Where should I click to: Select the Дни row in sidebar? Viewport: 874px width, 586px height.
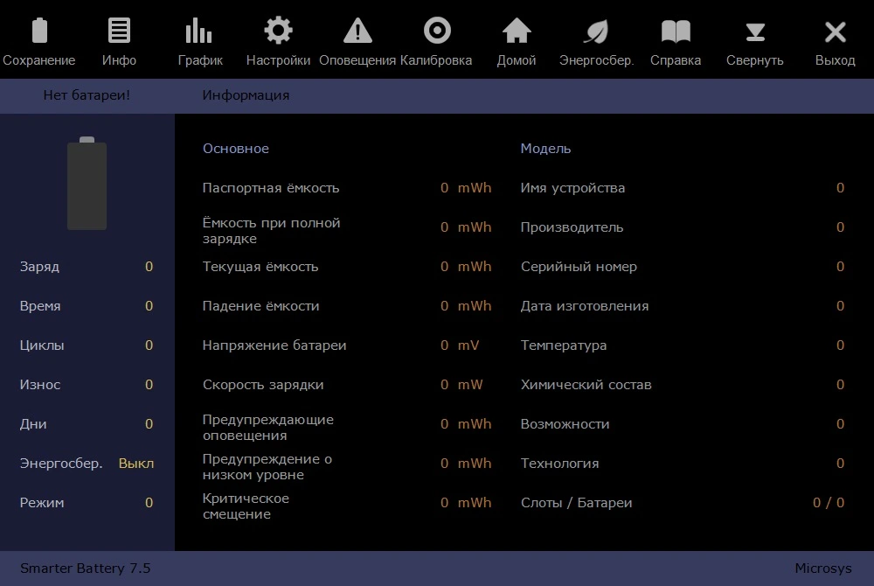point(87,423)
